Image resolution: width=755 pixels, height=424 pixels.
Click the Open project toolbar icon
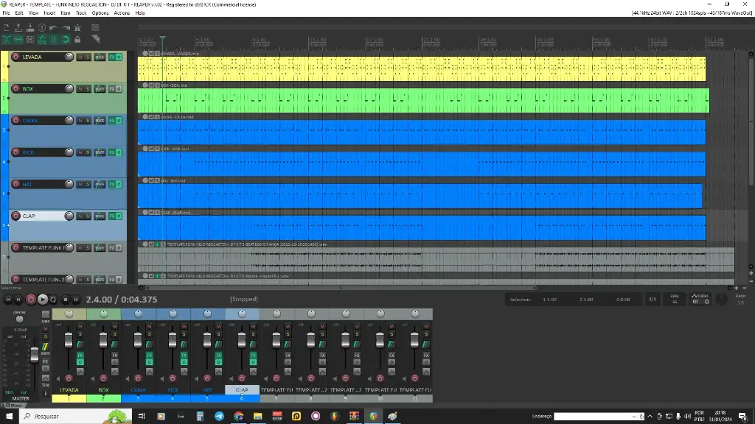click(x=18, y=28)
